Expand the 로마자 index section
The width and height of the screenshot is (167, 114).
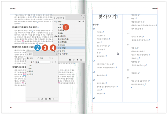(28, 71)
